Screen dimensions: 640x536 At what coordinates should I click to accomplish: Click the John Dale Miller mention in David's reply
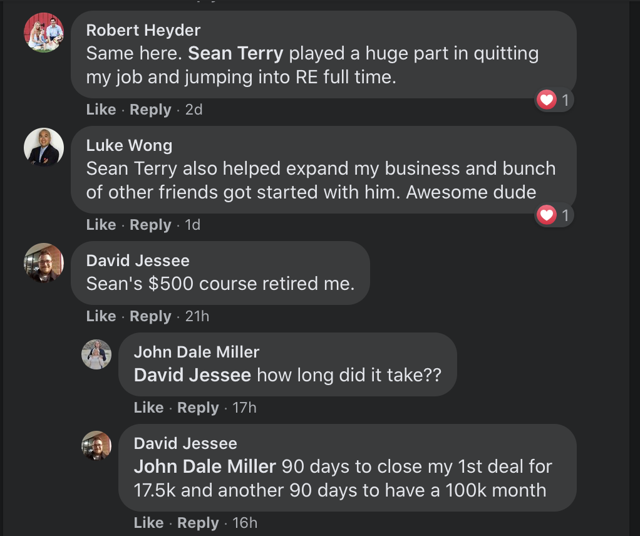205,466
